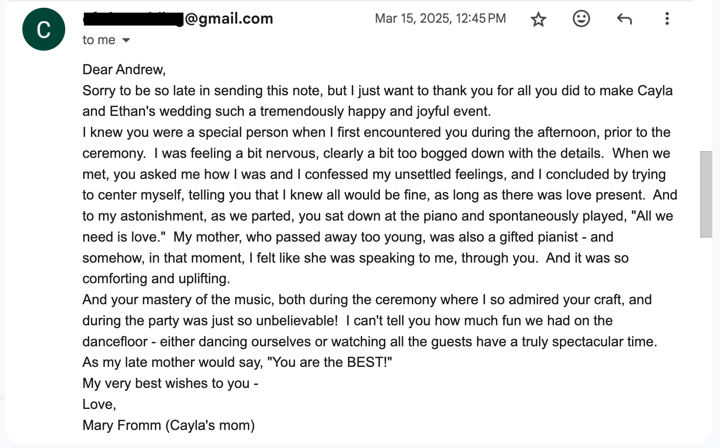Click the quoted "You are the BEST!" text
The width and height of the screenshot is (720, 448).
click(x=330, y=362)
